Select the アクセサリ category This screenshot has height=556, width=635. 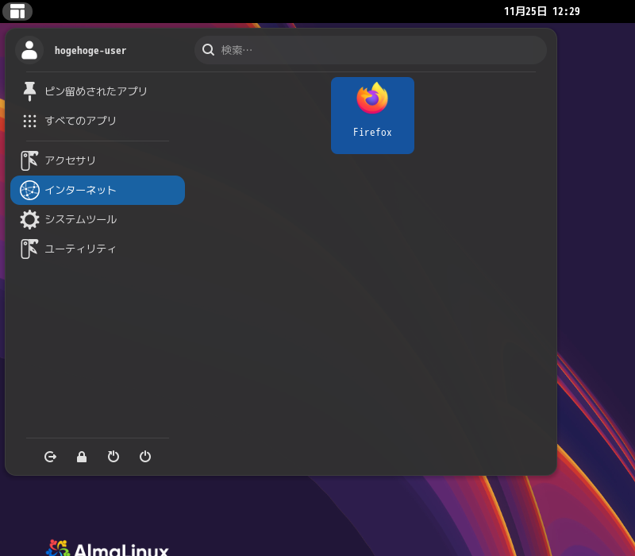(97, 160)
